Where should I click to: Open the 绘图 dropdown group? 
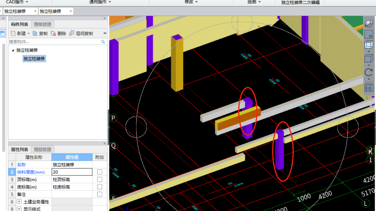[x=254, y=2]
